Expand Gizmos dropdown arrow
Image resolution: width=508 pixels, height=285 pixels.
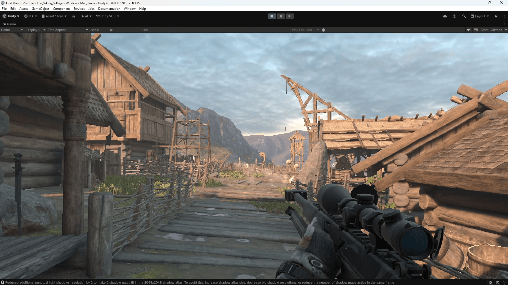click(506, 30)
